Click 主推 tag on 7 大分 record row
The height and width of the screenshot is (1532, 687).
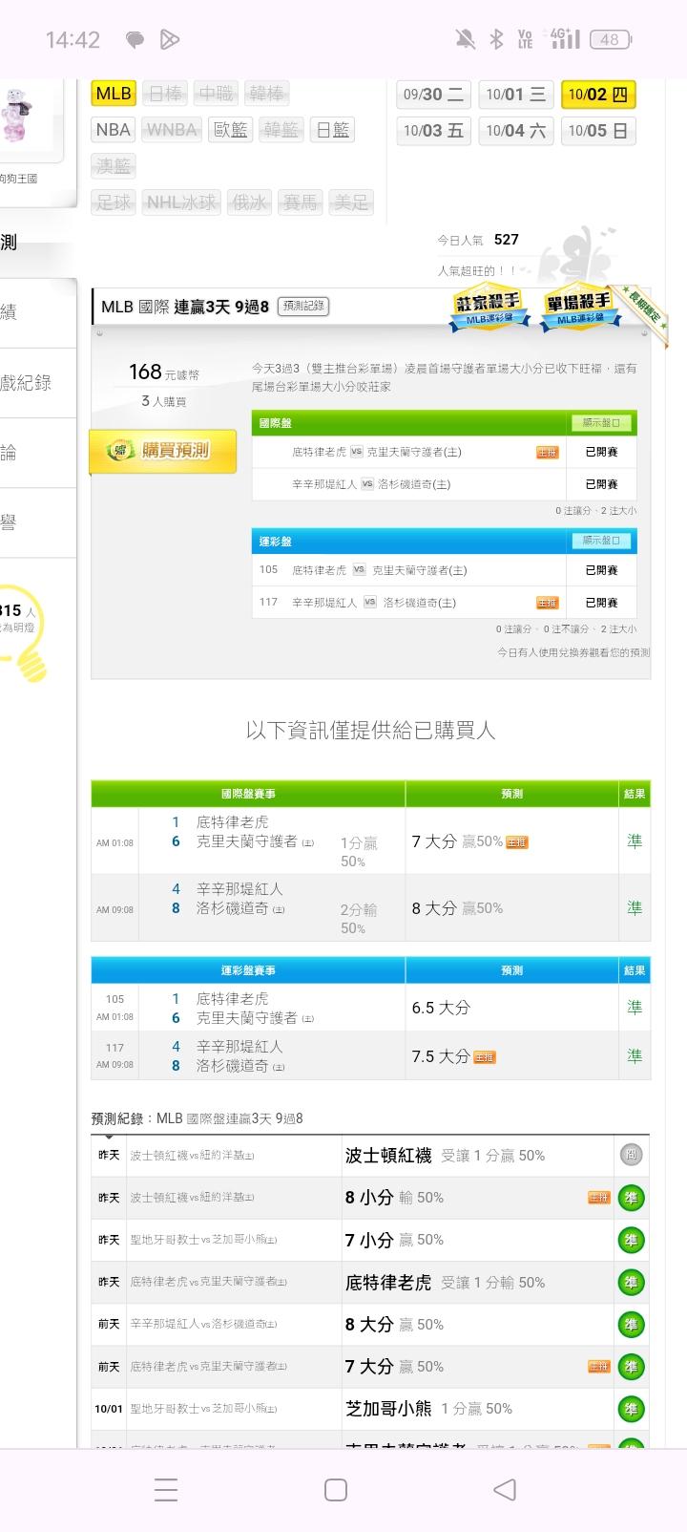tap(599, 1367)
